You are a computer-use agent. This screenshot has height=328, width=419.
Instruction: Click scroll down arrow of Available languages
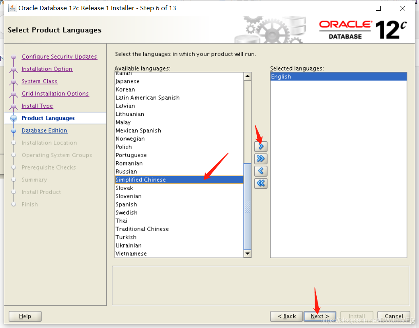(x=247, y=253)
